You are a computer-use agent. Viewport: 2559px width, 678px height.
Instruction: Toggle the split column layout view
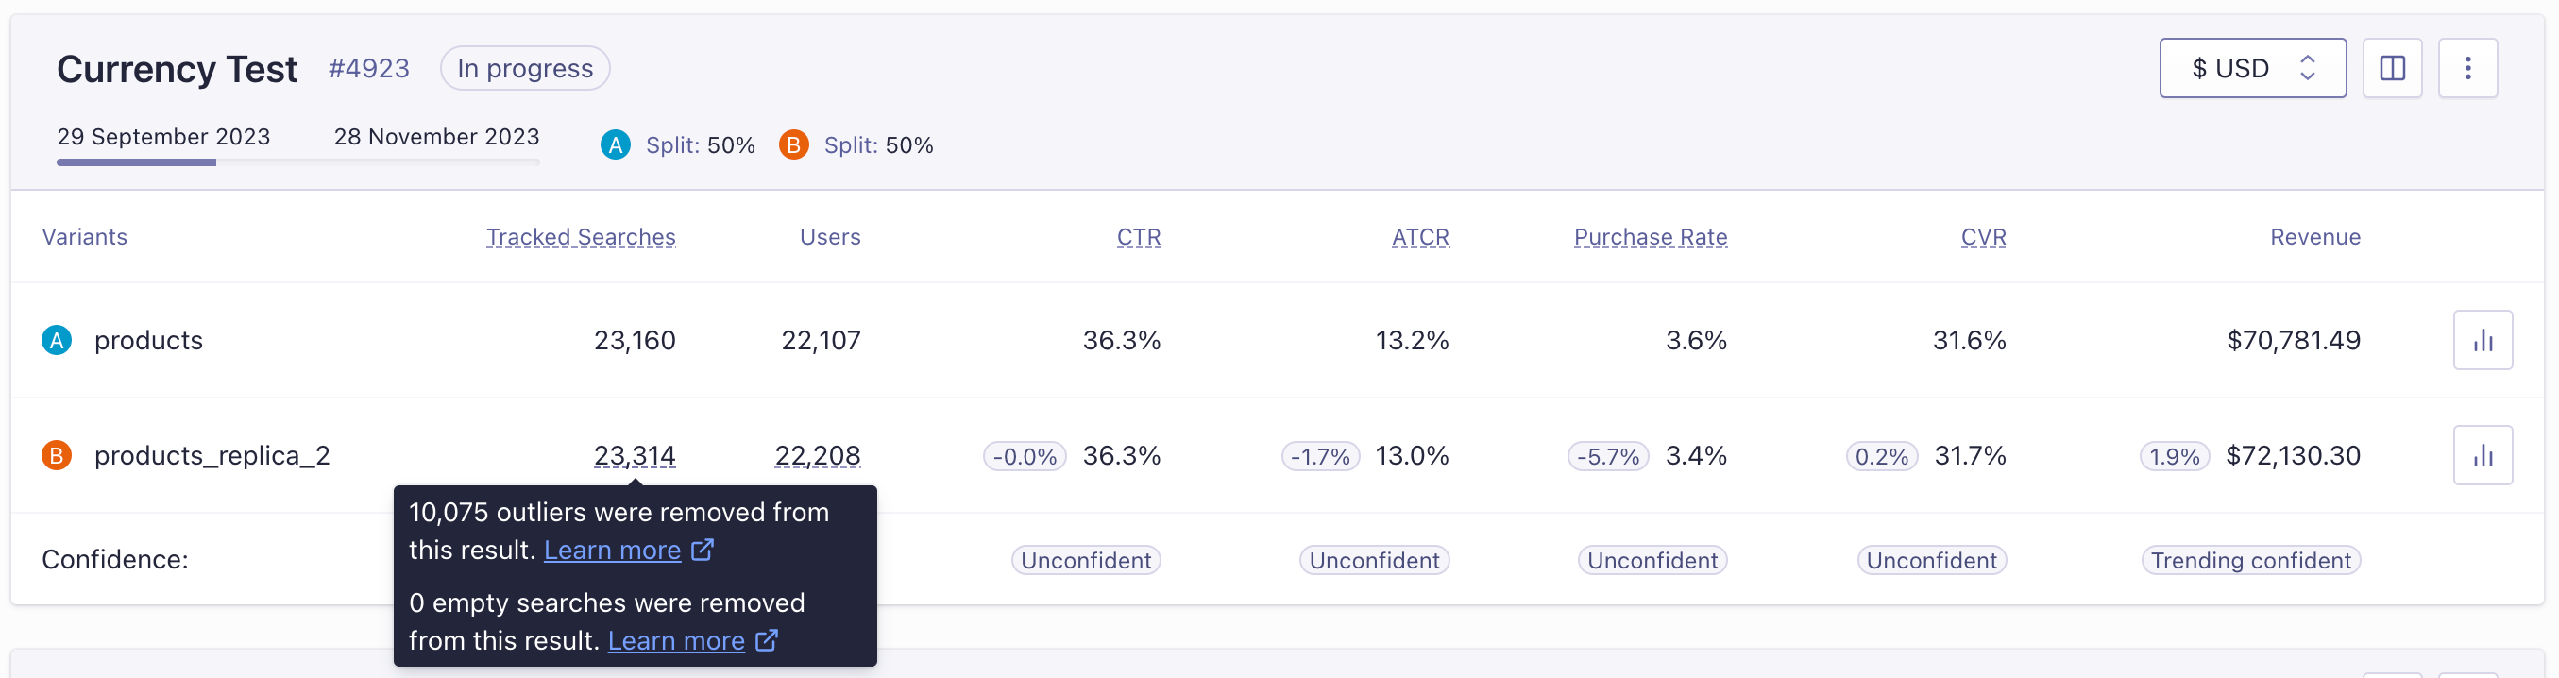click(2391, 68)
